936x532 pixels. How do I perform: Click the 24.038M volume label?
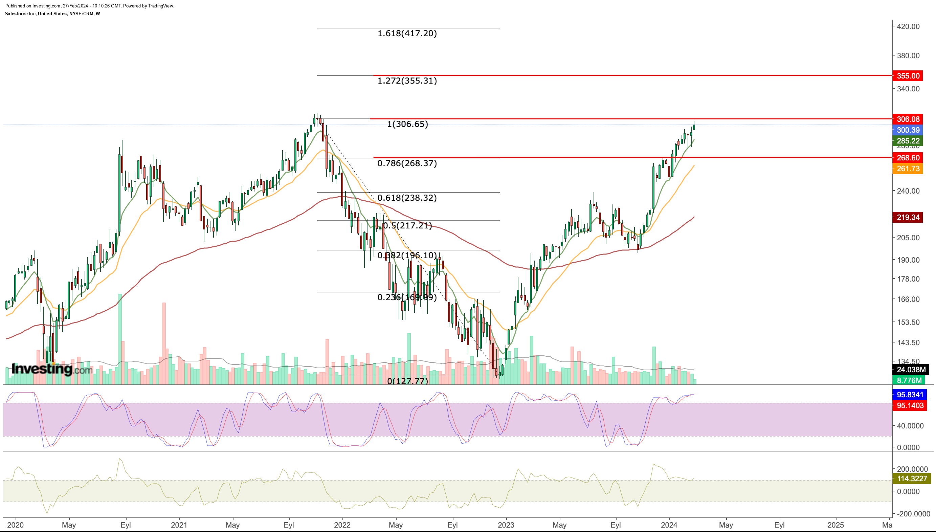point(911,370)
